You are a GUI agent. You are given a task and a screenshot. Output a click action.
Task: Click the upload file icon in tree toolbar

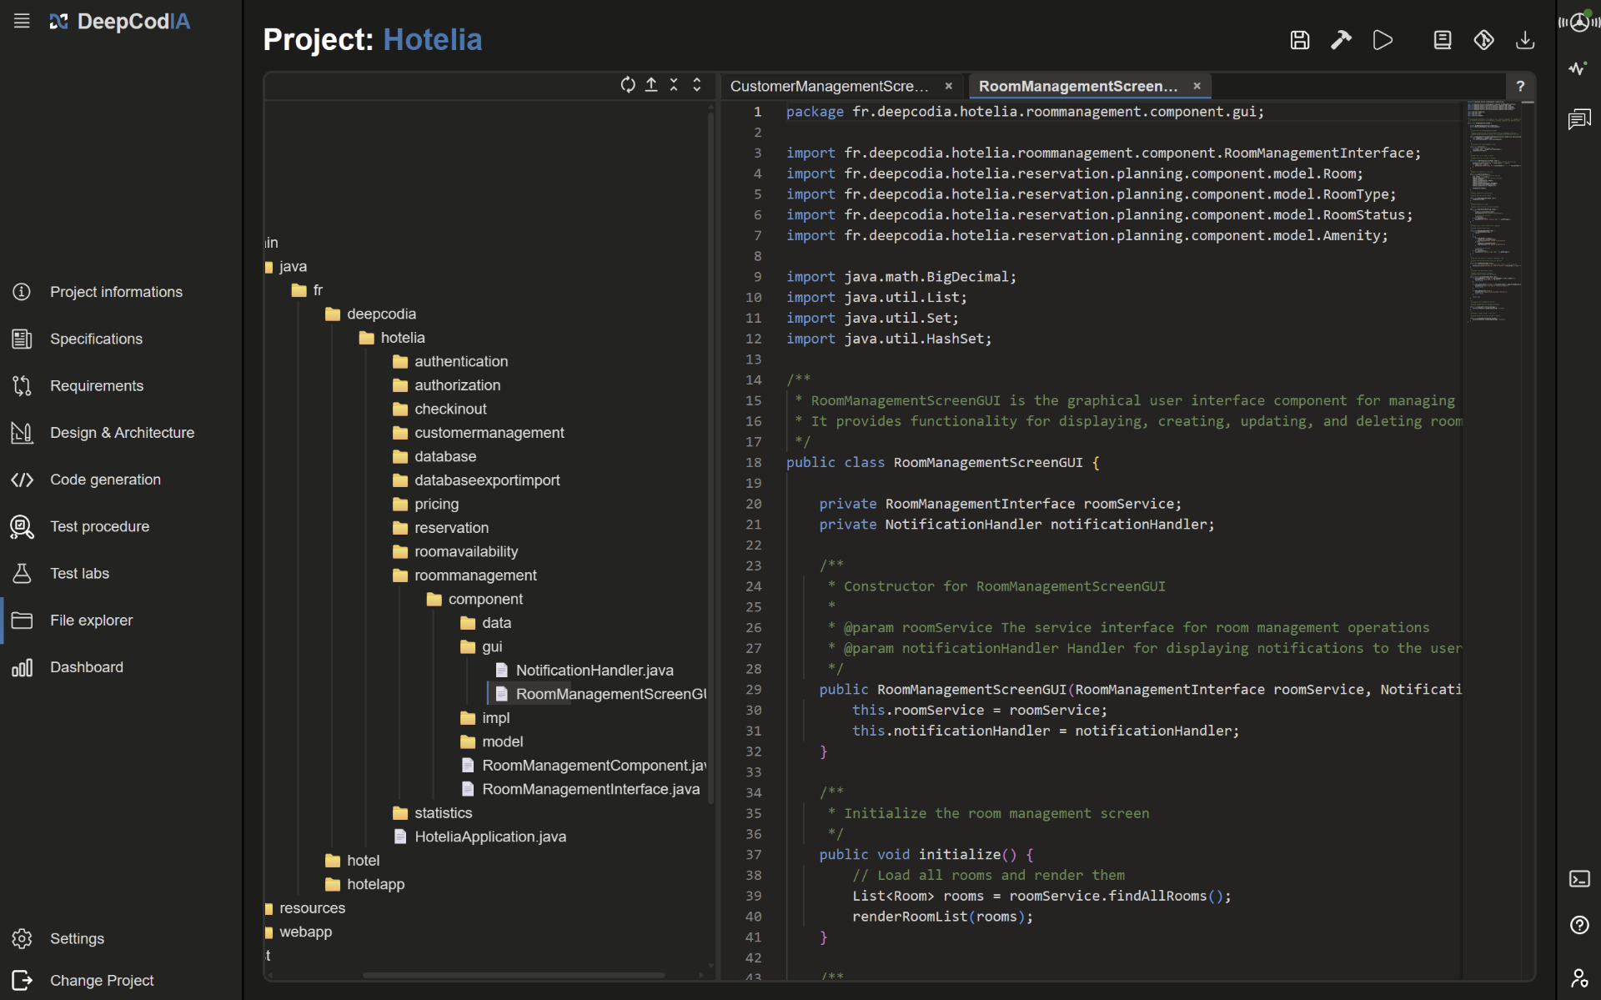click(x=651, y=85)
